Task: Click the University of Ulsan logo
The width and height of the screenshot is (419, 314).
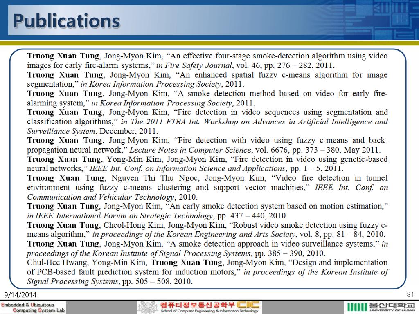Action: coord(382,307)
